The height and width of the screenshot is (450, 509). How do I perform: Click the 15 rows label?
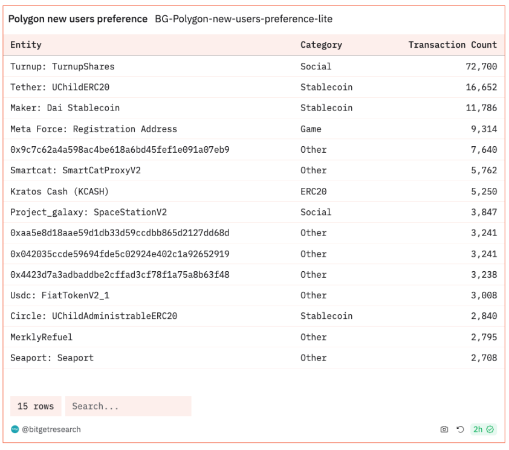[x=36, y=406]
